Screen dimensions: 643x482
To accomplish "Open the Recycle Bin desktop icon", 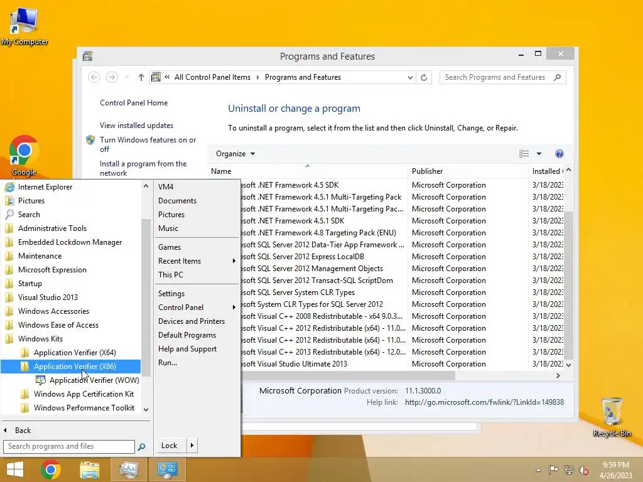I will 612,417.
